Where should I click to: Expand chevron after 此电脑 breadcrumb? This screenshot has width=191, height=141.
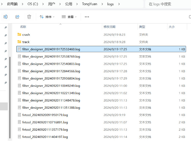pyautogui.click(x=22, y=4)
